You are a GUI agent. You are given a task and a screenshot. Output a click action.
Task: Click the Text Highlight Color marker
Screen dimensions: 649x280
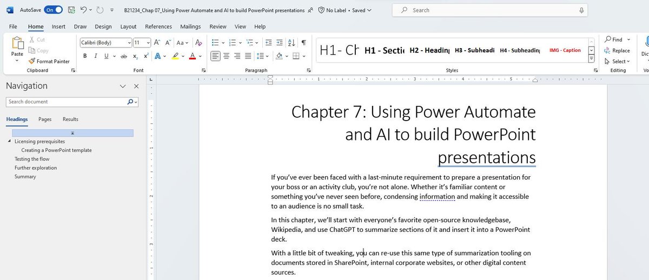[x=175, y=56]
